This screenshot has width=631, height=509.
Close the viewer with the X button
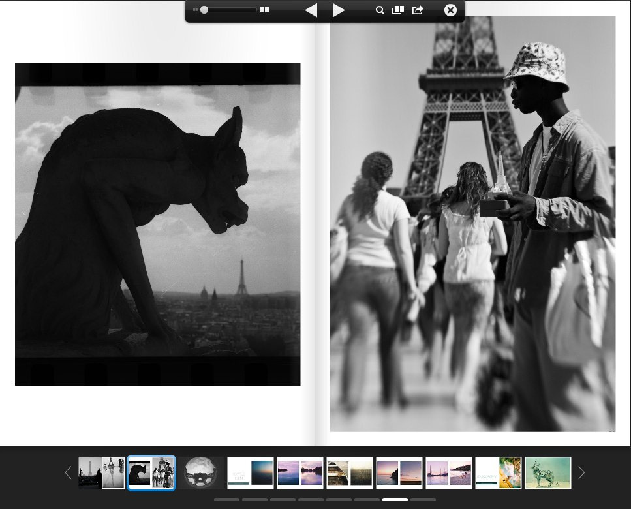[x=450, y=10]
